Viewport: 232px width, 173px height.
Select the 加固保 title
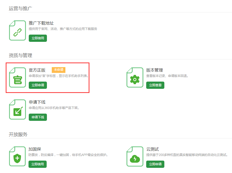coord(35,149)
